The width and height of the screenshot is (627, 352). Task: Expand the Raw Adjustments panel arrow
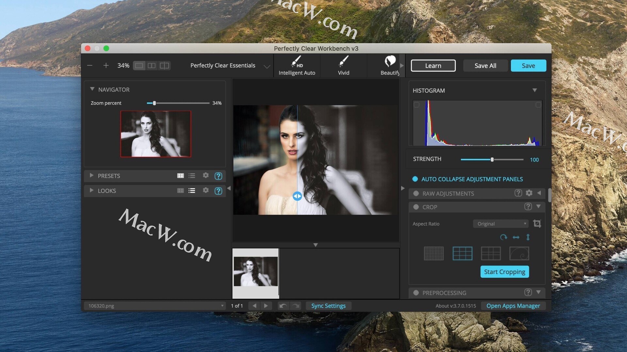coord(539,193)
